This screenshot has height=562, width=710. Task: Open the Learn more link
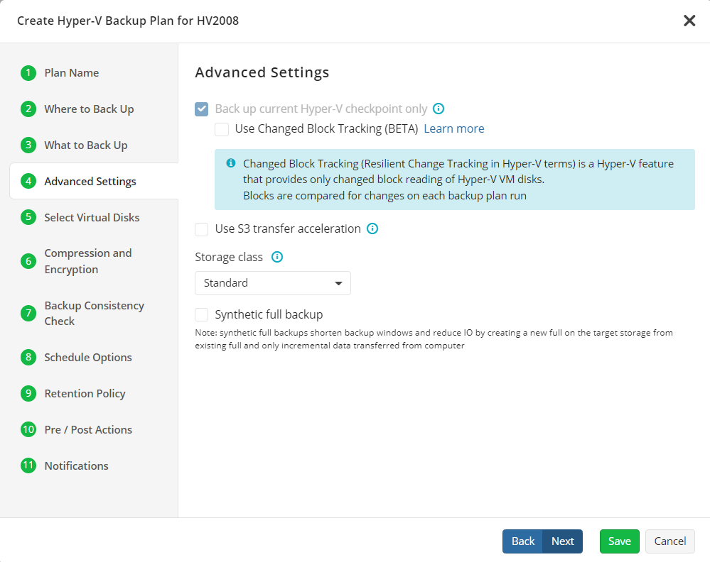pos(454,129)
